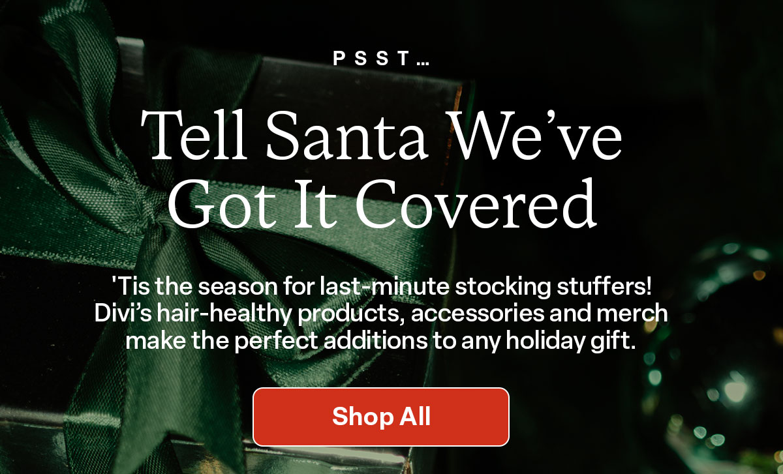Click the red Shop All button
The width and height of the screenshot is (783, 474).
tap(381, 417)
